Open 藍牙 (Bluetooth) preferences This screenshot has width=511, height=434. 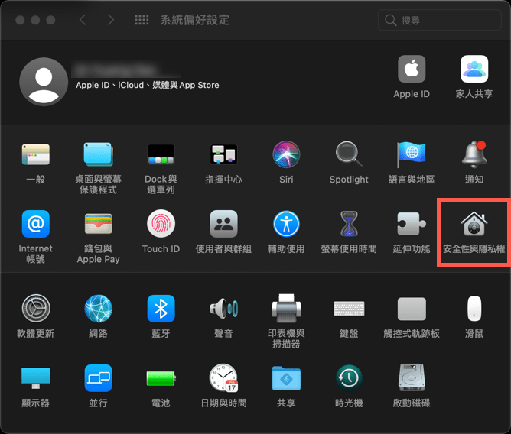click(161, 309)
